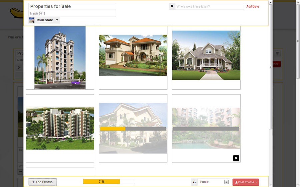The image size is (300, 187).
Task: Select the tall apartment tower thumbnail
Action: click(x=60, y=57)
